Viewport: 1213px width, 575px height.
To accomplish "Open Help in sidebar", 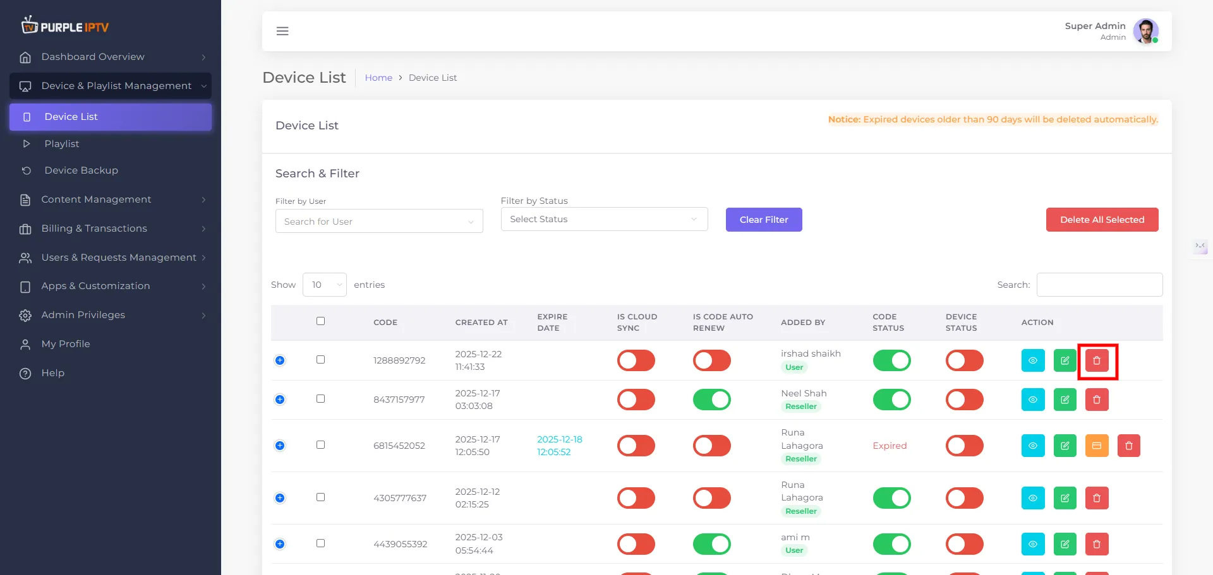I will tap(111, 373).
